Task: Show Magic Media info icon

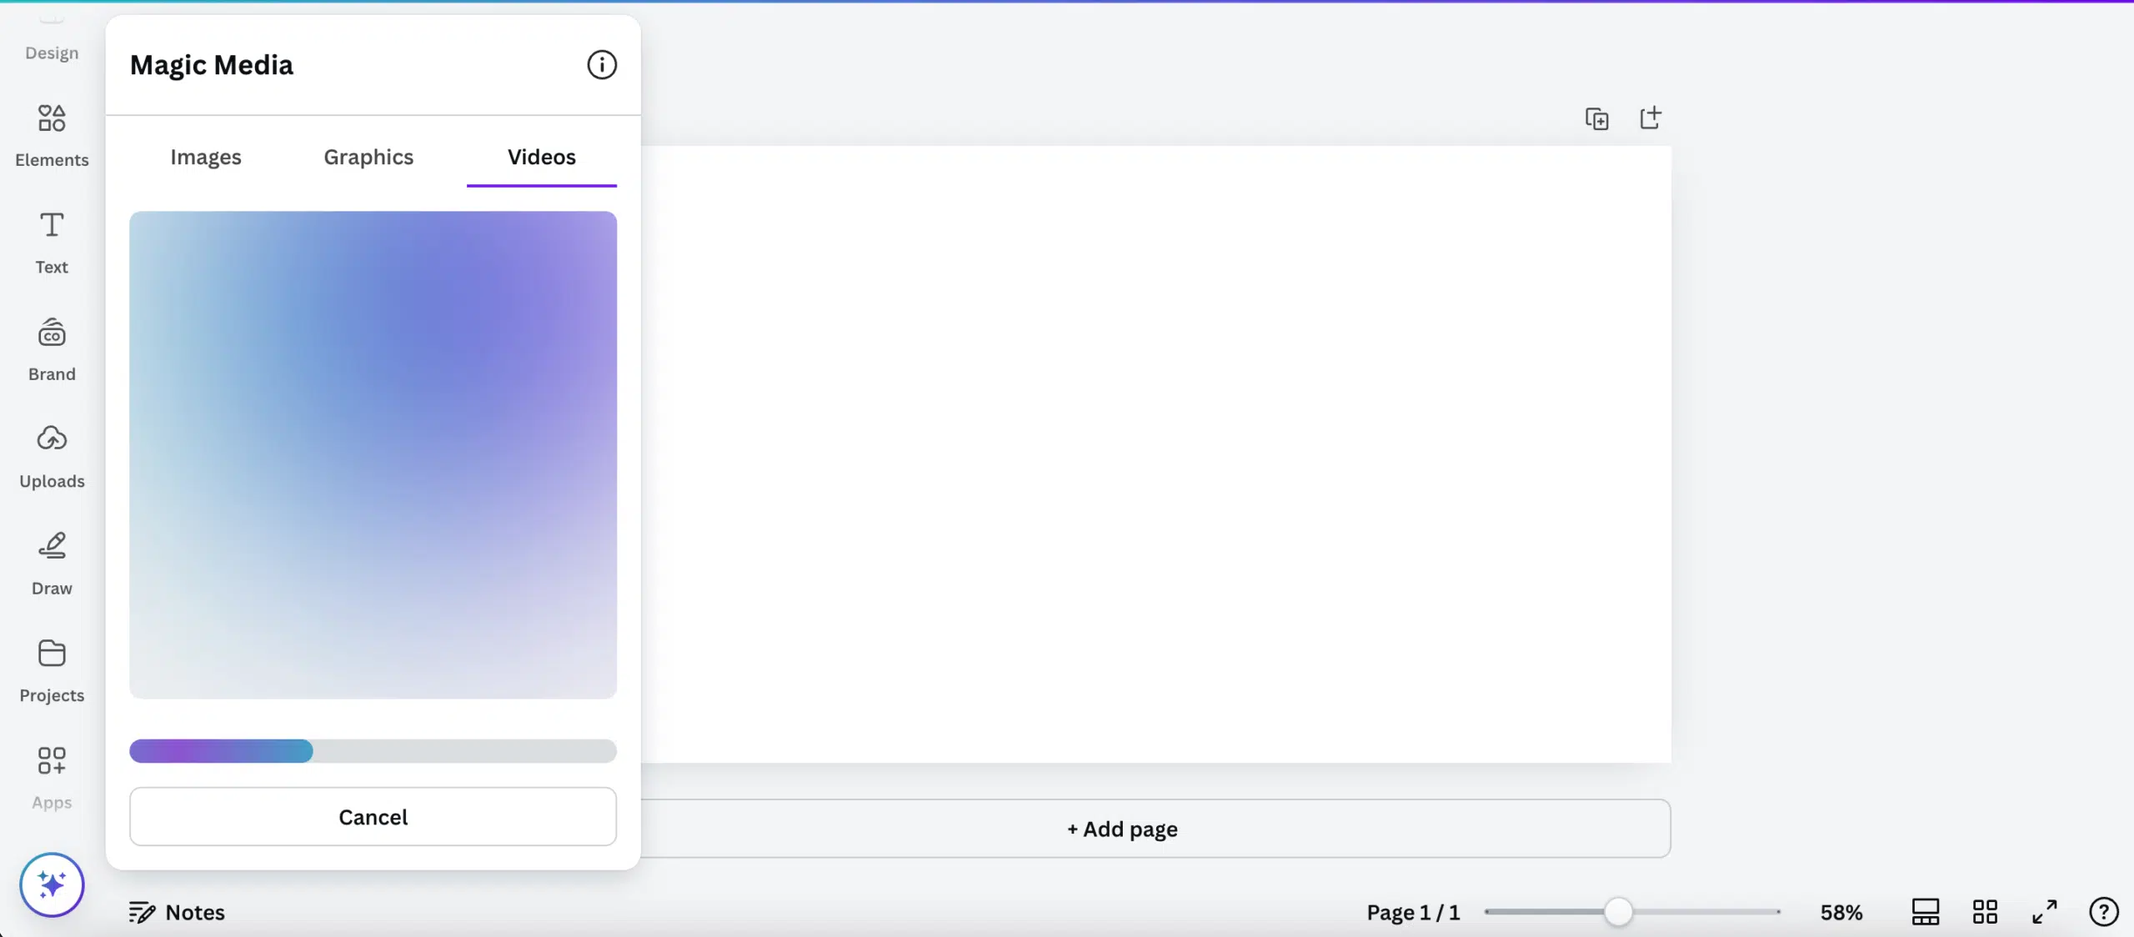Action: pyautogui.click(x=602, y=65)
